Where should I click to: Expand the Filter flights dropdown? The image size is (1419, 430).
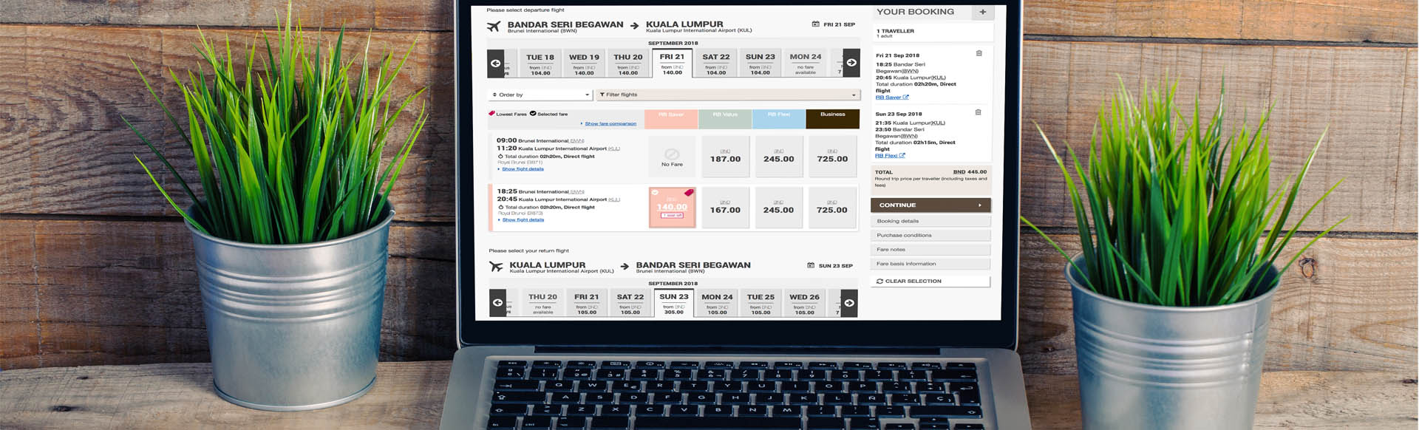[727, 95]
